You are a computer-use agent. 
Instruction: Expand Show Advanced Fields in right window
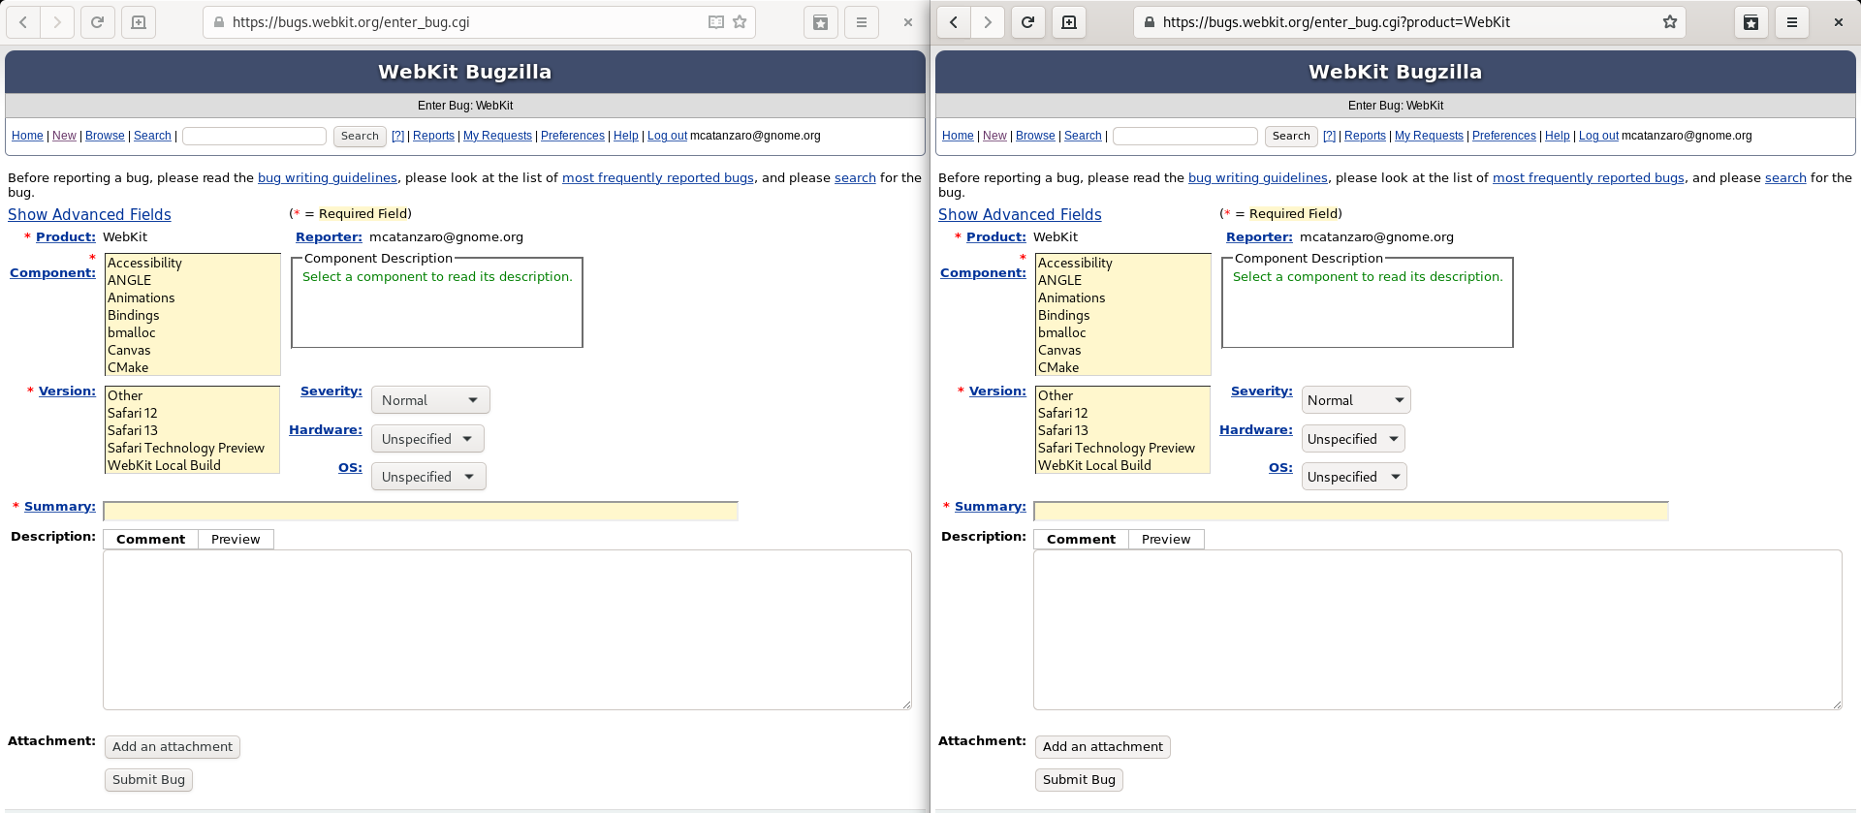[x=1020, y=215]
